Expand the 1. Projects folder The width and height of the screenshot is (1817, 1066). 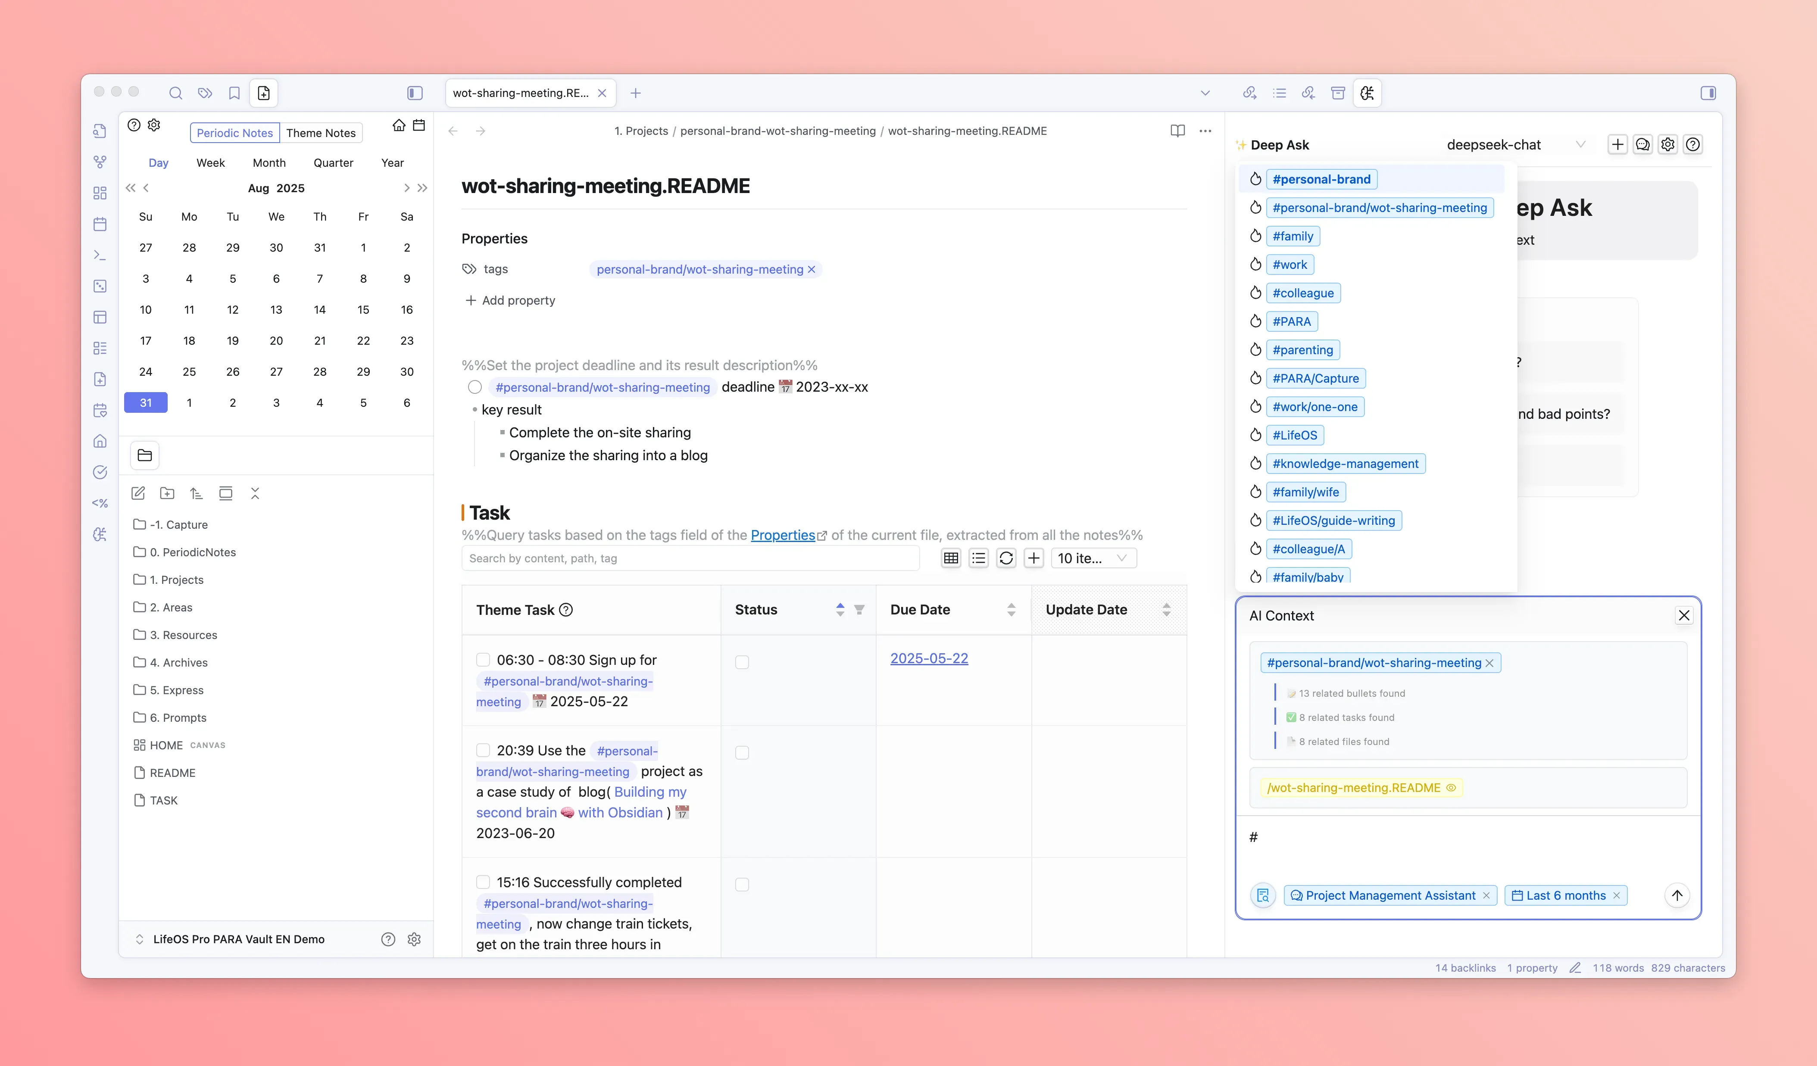pos(176,580)
